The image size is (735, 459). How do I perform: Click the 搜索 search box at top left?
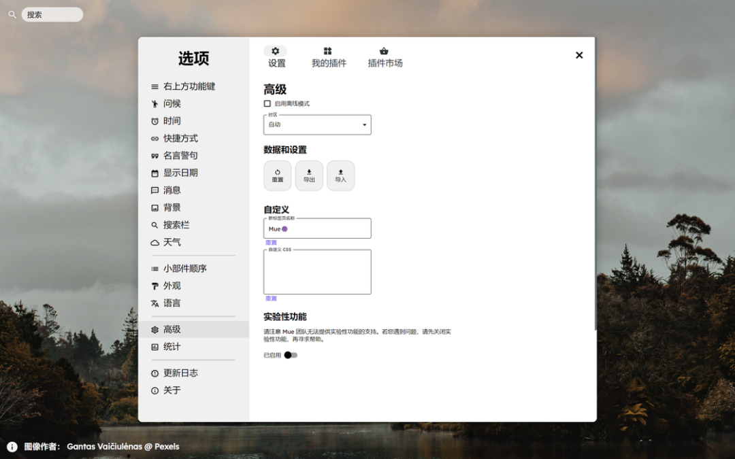[x=52, y=15]
